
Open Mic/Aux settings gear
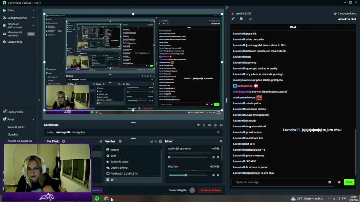pyautogui.click(x=218, y=175)
